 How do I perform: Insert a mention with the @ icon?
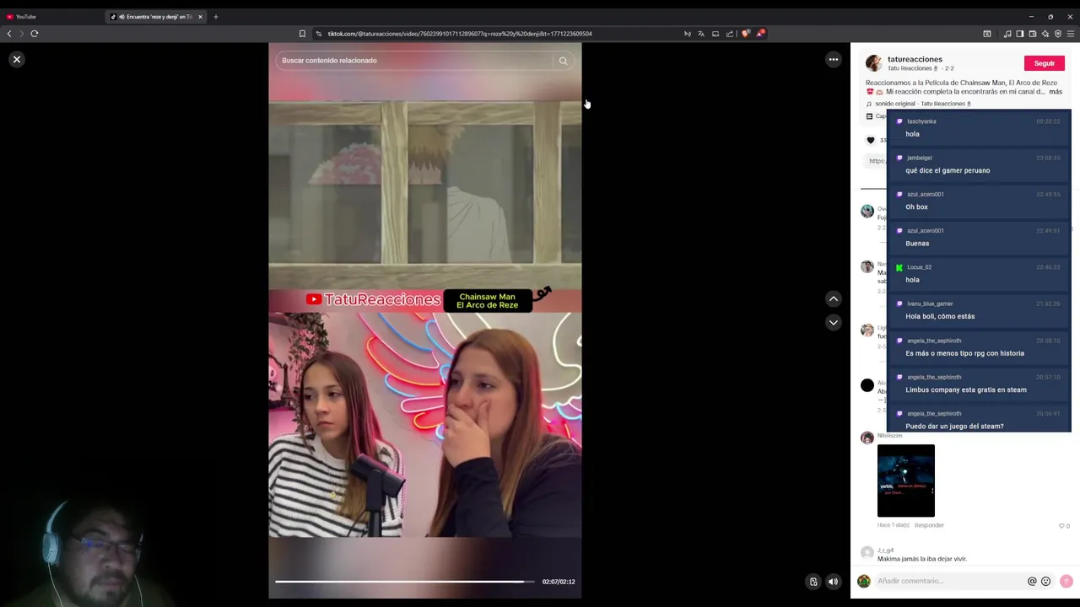(x=1031, y=581)
